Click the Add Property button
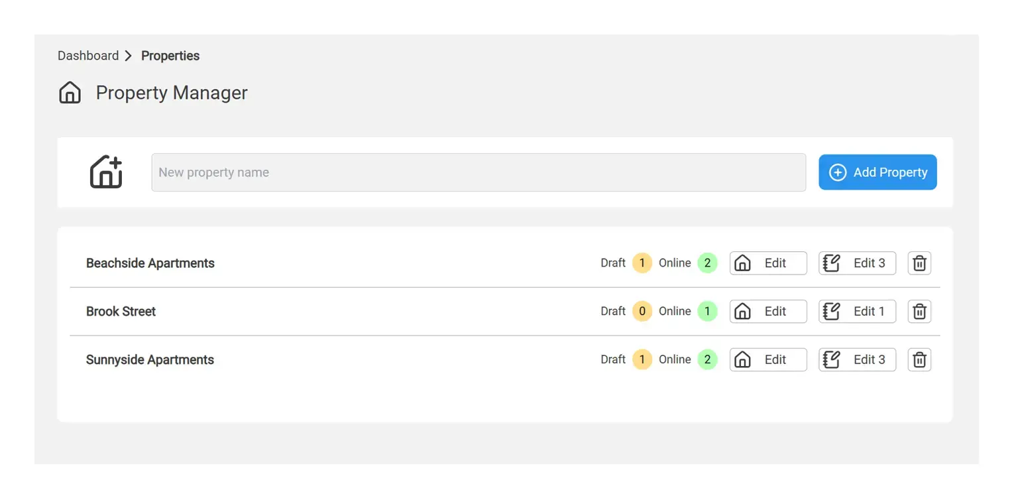 [877, 172]
